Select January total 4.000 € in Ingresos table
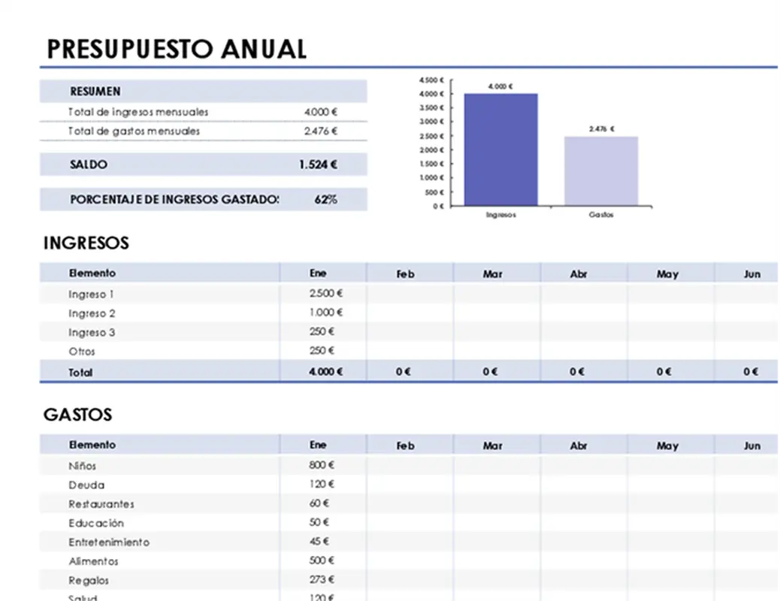The height and width of the screenshot is (601, 780). pyautogui.click(x=325, y=371)
